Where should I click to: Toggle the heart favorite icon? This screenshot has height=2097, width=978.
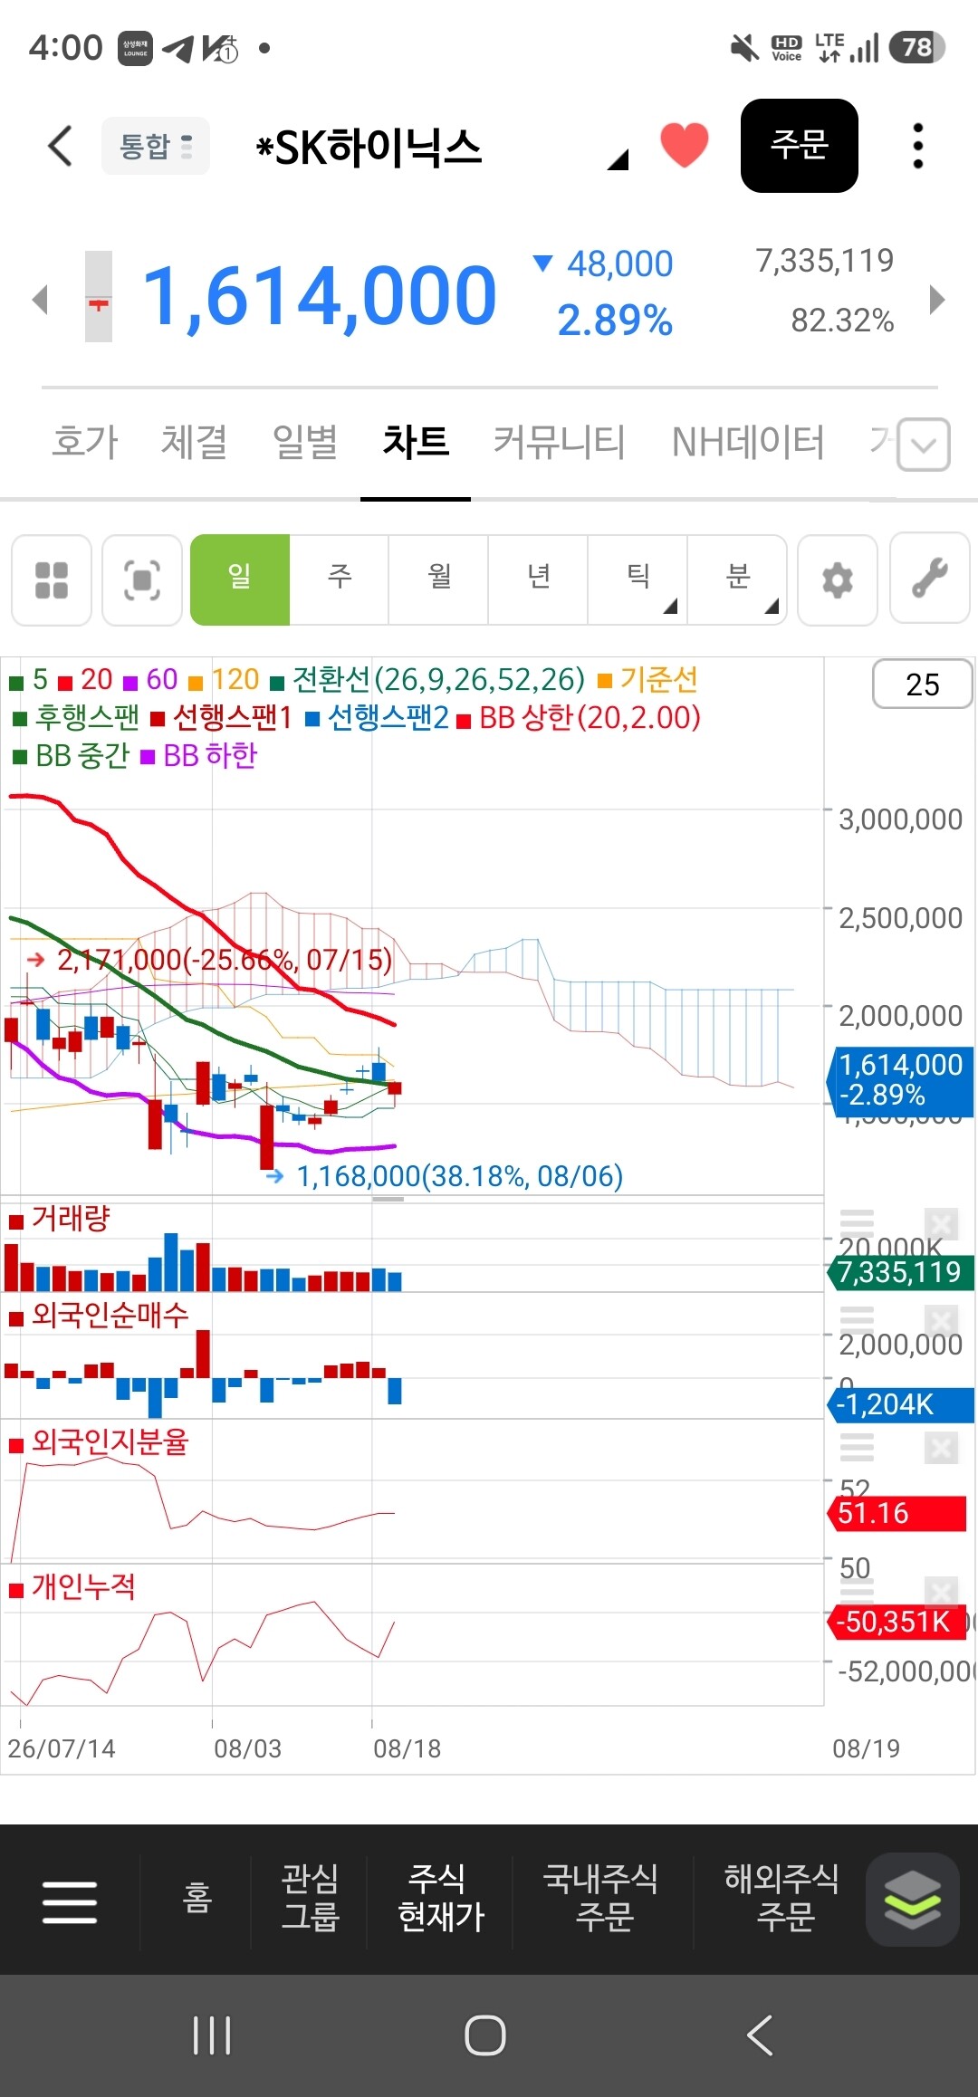click(684, 145)
